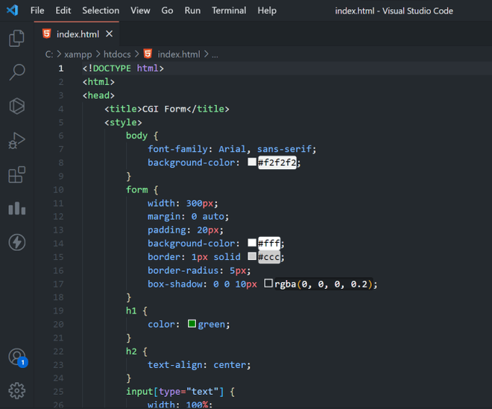Click the opening html tag on line 2
The image size is (492, 409).
pyautogui.click(x=98, y=82)
